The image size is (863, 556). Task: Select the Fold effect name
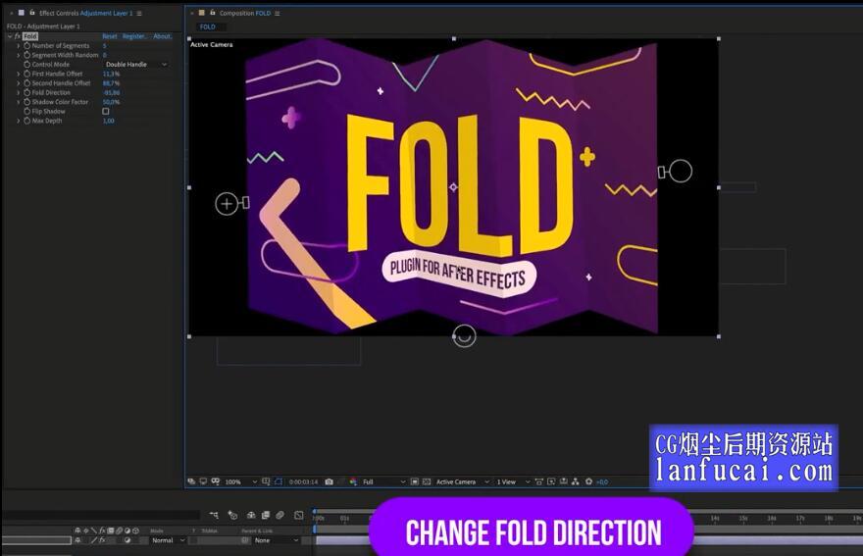click(x=30, y=36)
